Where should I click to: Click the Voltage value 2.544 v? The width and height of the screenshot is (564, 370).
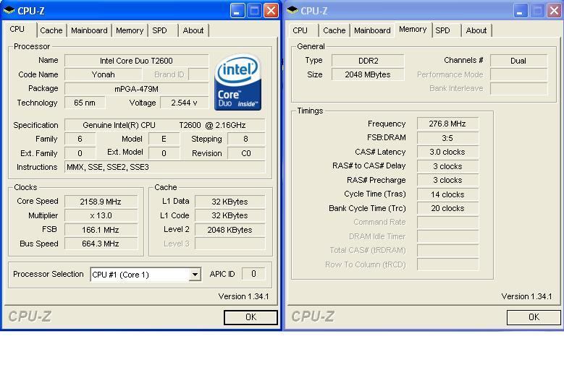point(184,103)
